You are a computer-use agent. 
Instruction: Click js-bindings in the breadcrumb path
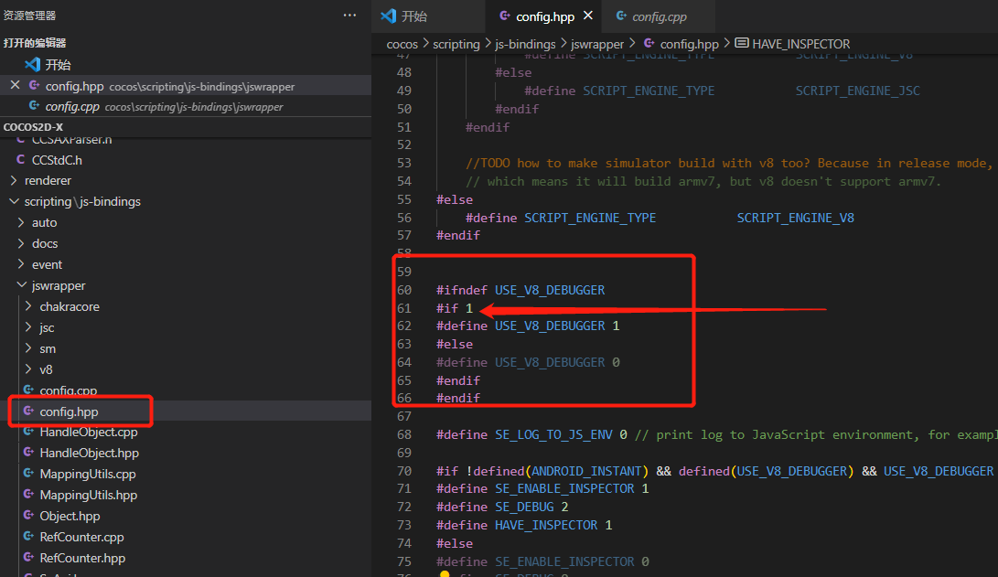click(x=525, y=44)
